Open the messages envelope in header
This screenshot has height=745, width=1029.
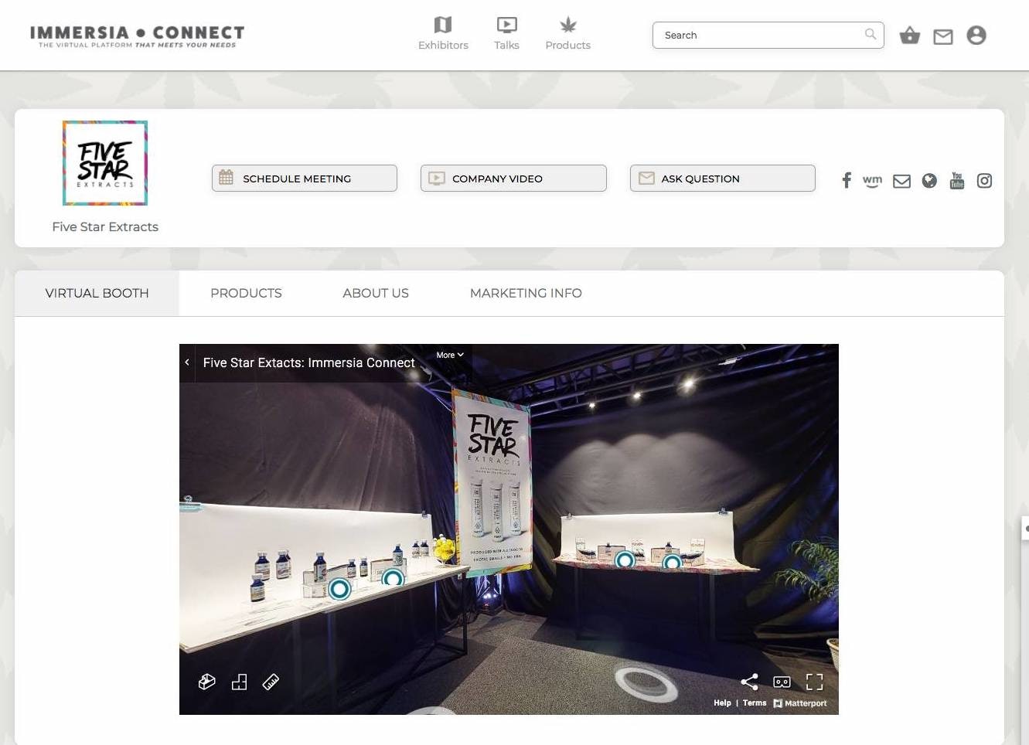point(943,36)
